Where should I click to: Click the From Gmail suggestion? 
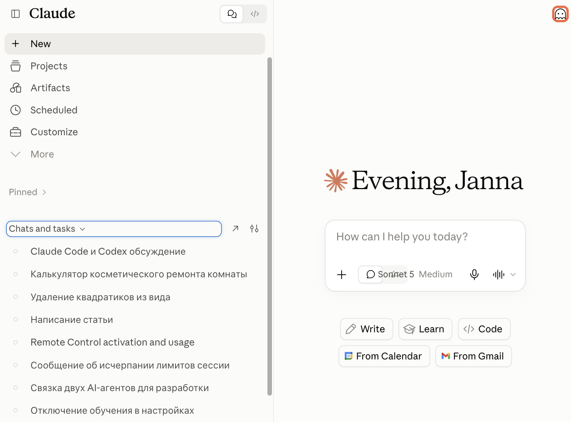(473, 356)
